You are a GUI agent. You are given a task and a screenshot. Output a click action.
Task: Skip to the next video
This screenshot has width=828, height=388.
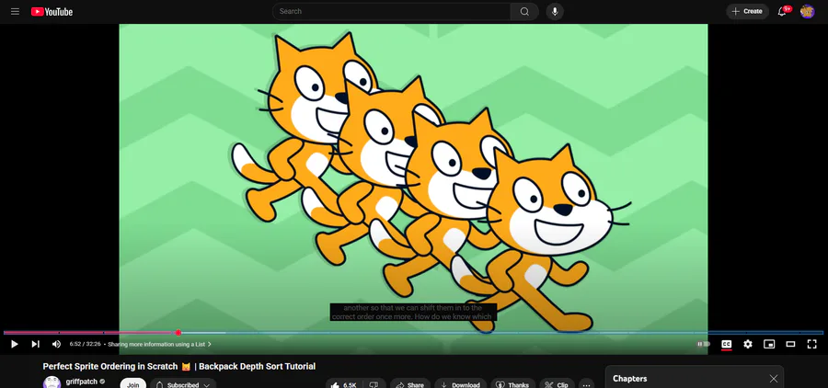35,344
